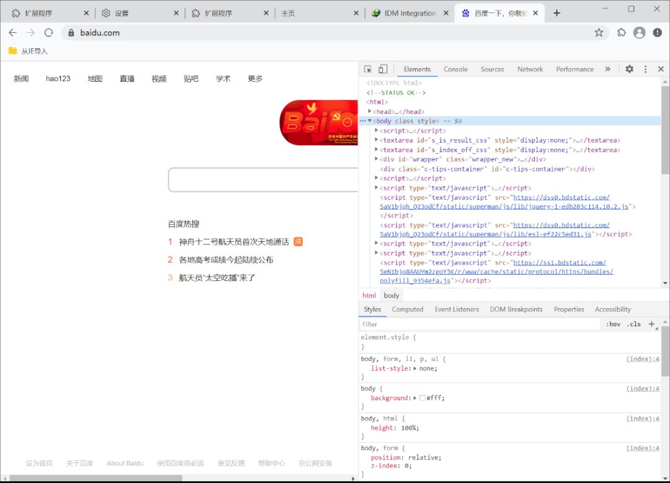Viewport: 670px width, 483px height.
Task: Go back in browser history
Action: (13, 33)
